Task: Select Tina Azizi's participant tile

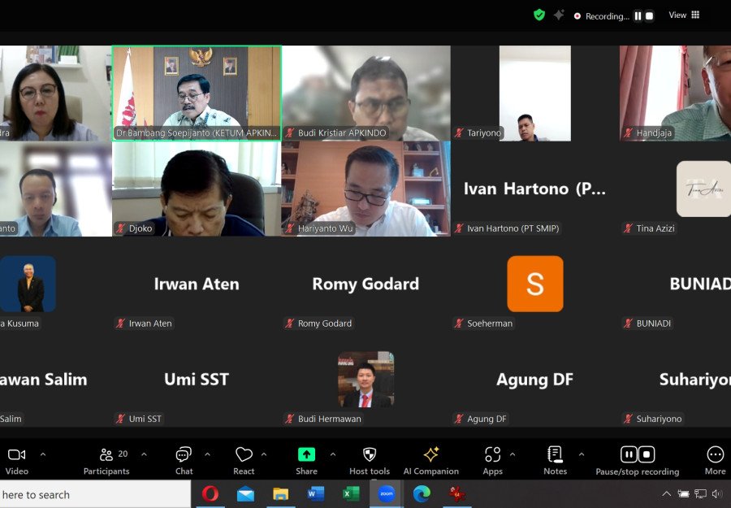Action: 675,189
